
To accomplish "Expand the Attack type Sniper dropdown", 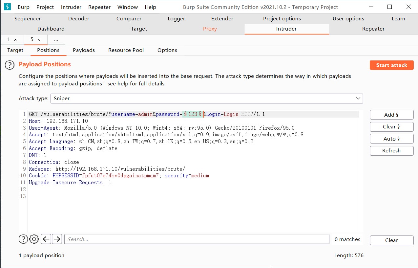I will point(207,98).
